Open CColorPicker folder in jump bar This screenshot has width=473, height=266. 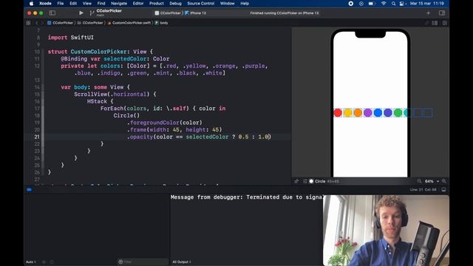click(x=90, y=23)
